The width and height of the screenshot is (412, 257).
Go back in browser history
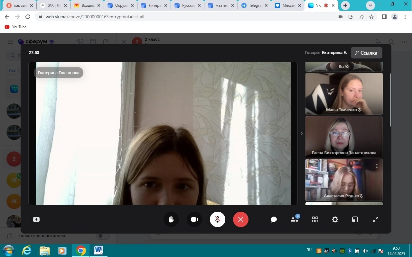(x=7, y=17)
